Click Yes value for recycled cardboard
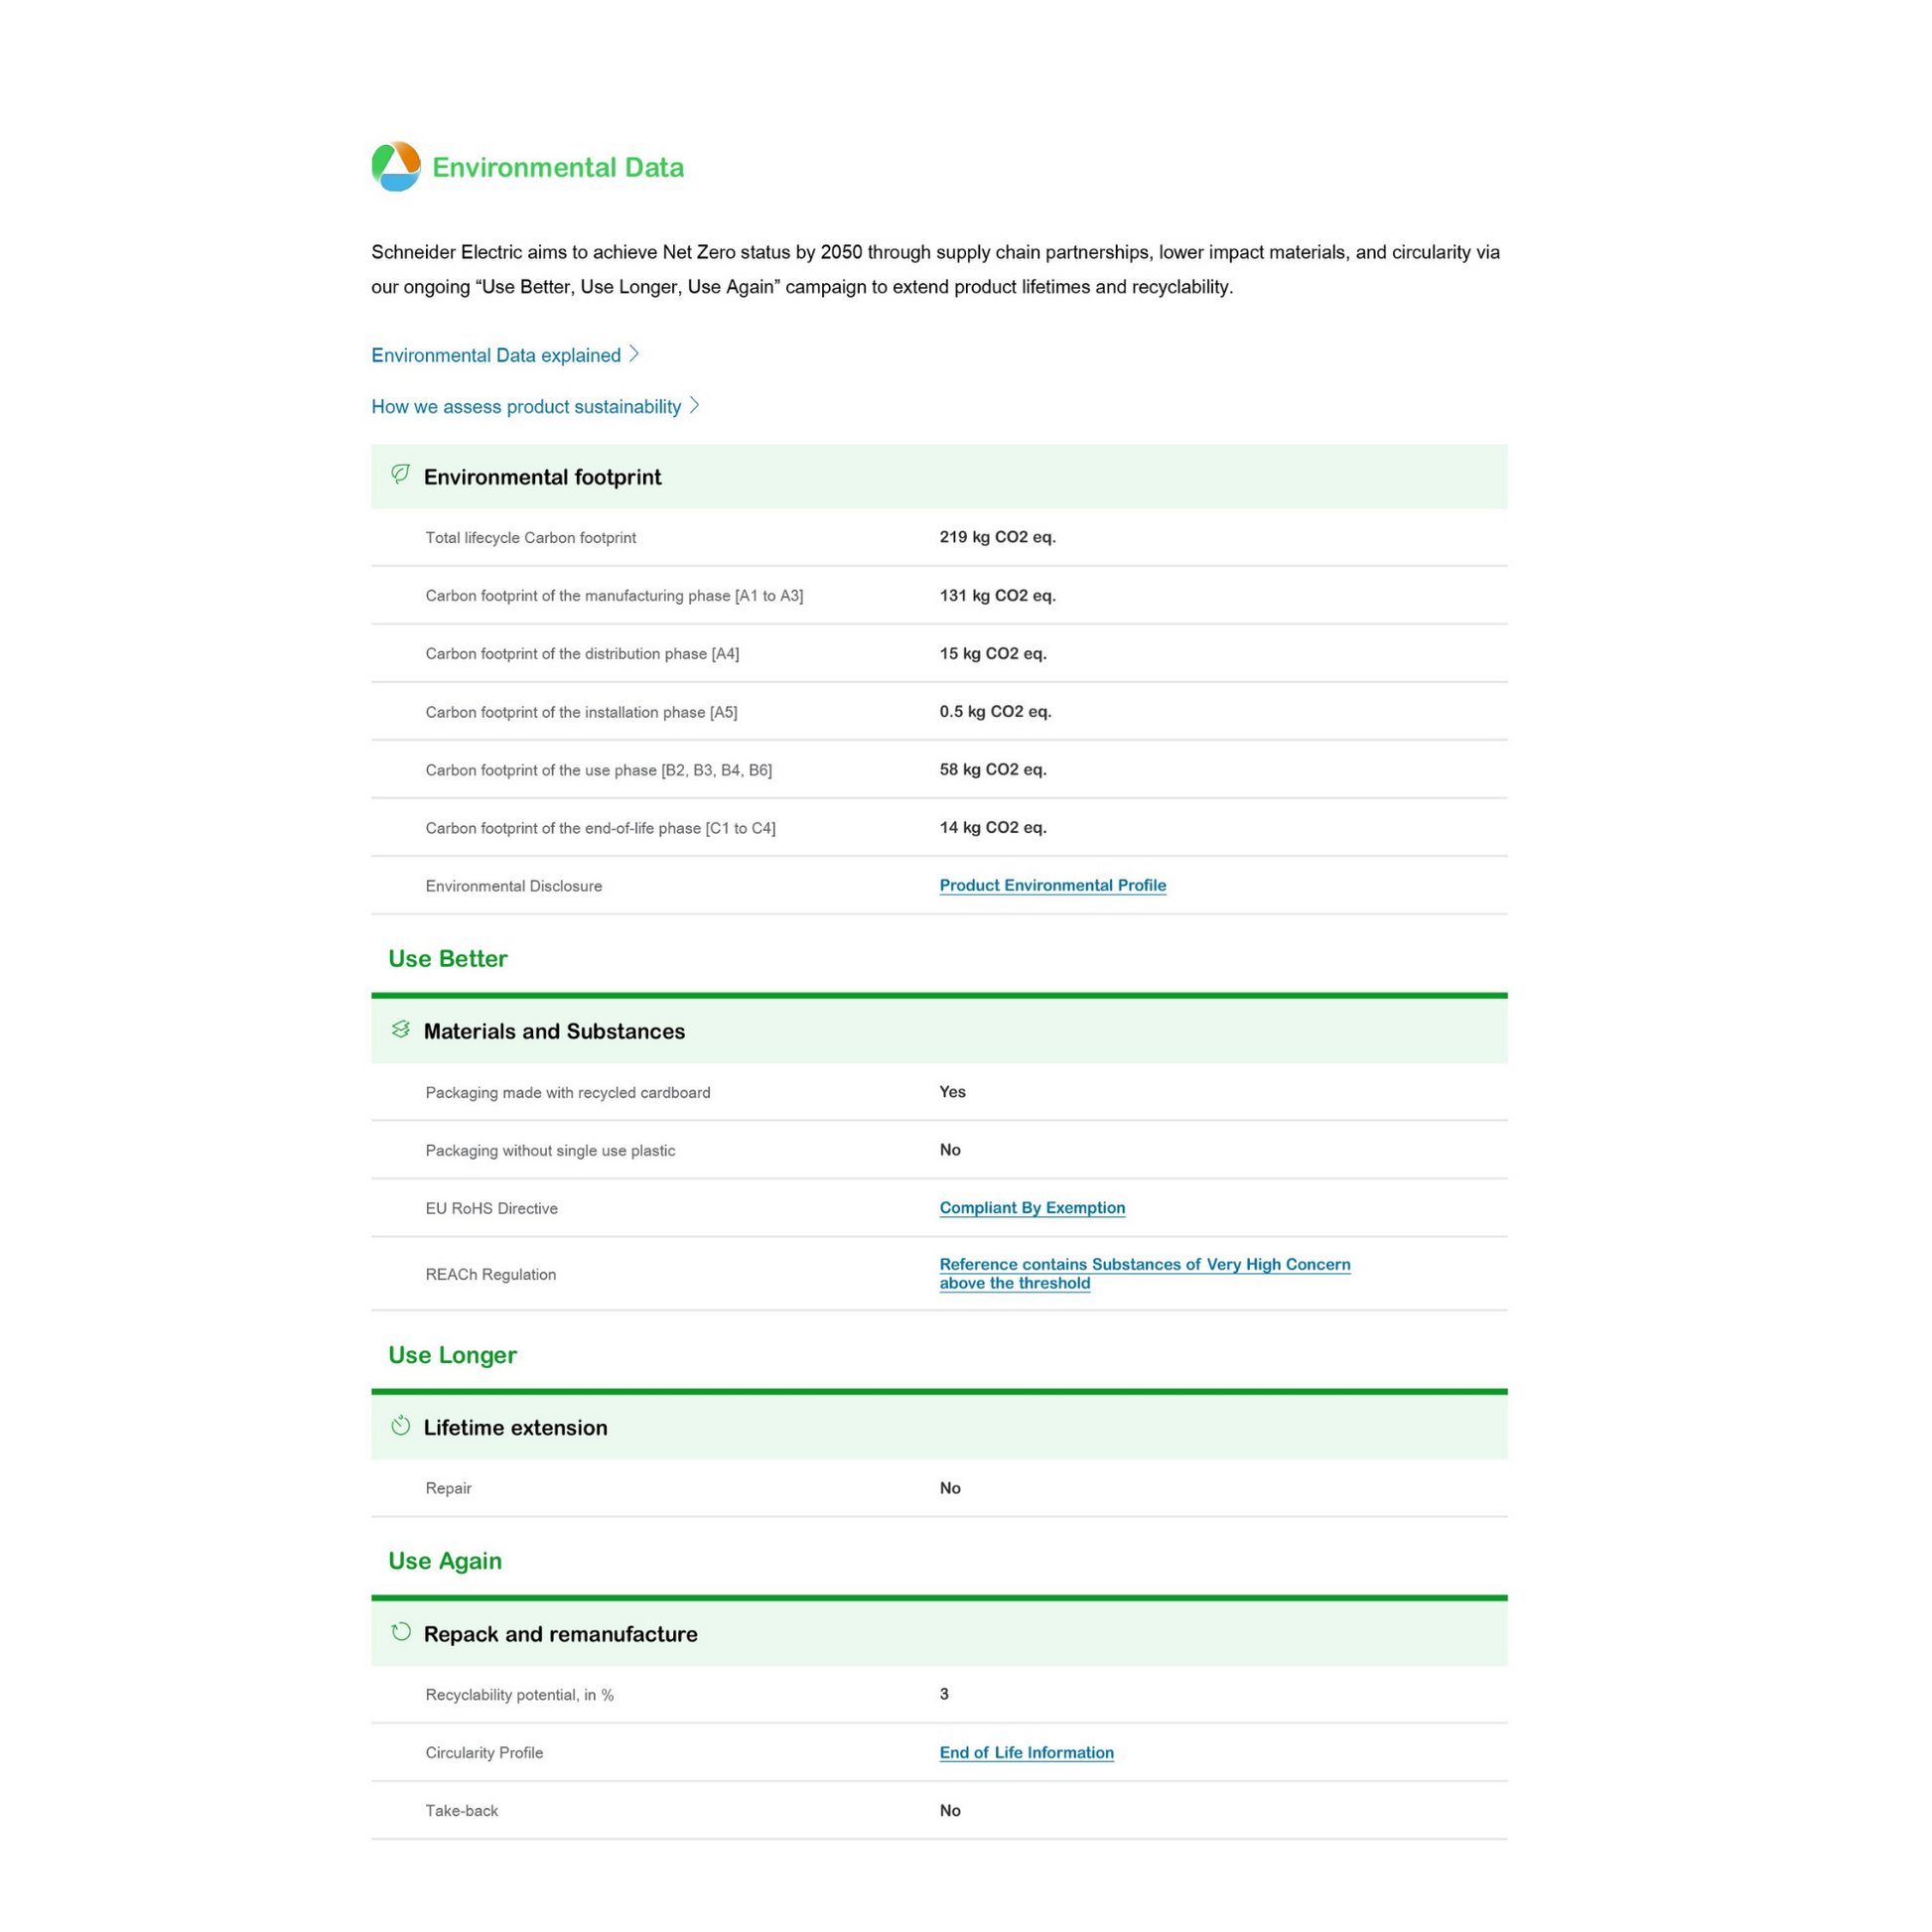Image resolution: width=1932 pixels, height=1932 pixels. click(x=952, y=1091)
